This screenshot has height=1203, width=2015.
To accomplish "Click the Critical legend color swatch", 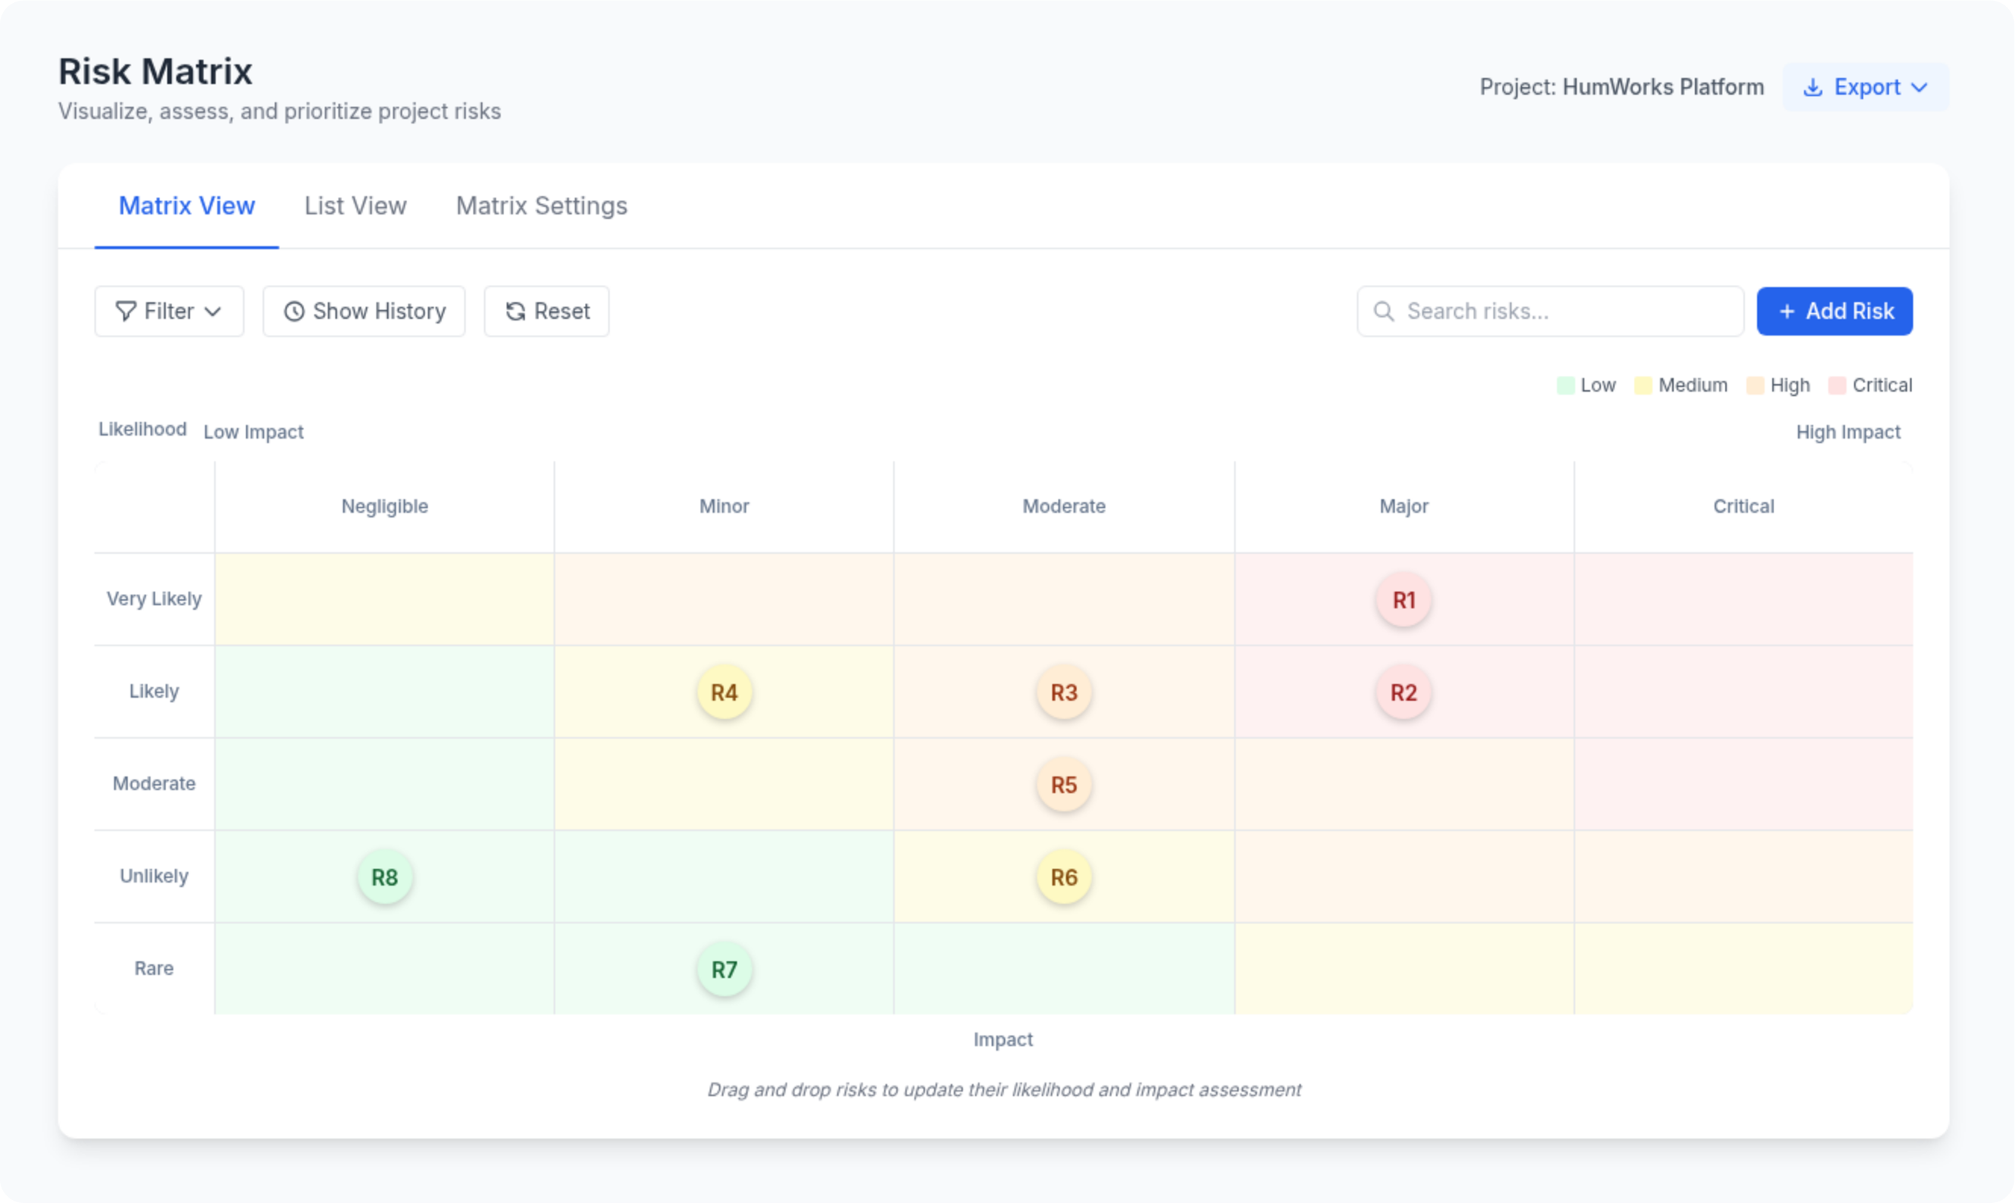I will (1837, 386).
